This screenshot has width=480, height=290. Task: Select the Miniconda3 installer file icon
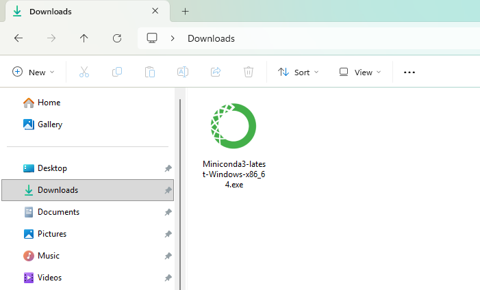coord(233,126)
